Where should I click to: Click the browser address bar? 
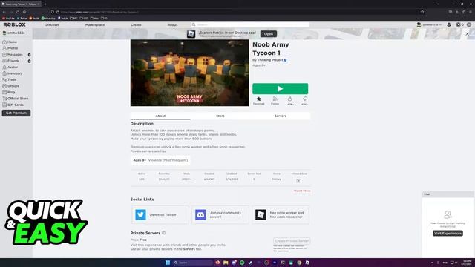[x=237, y=12]
